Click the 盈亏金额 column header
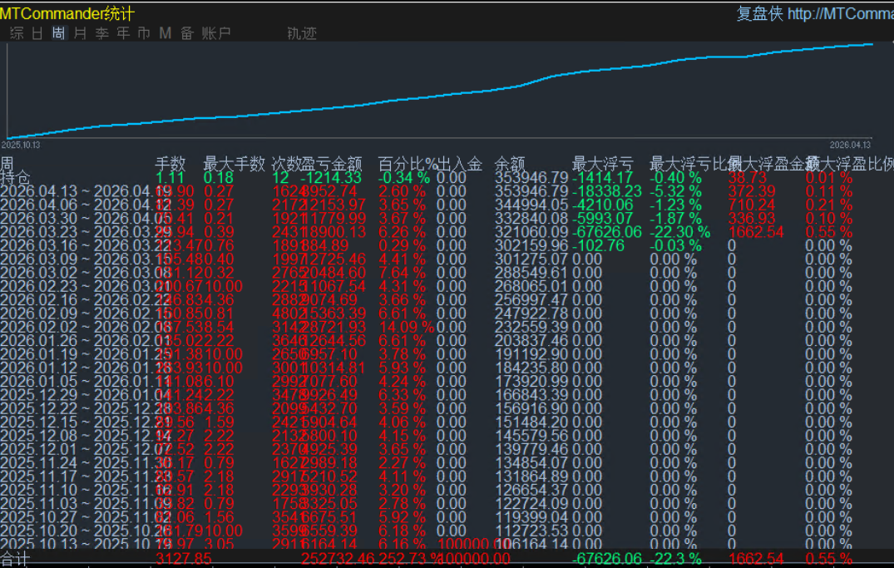Viewport: 894px width, 568px height. 332,164
